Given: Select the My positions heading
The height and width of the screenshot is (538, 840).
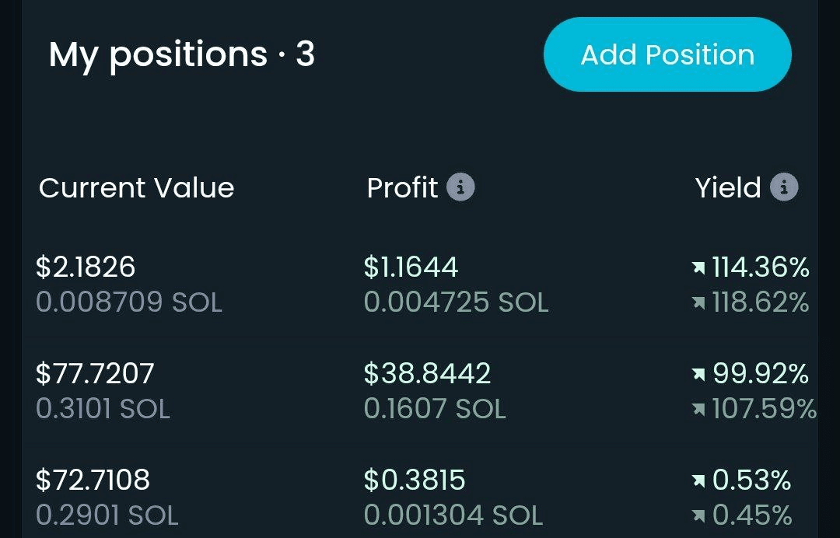Looking at the screenshot, I should click(x=181, y=55).
